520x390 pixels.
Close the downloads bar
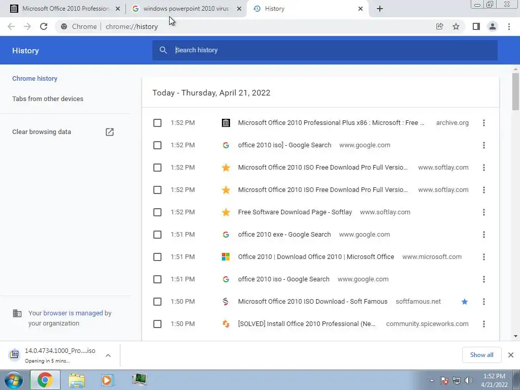coord(511,355)
